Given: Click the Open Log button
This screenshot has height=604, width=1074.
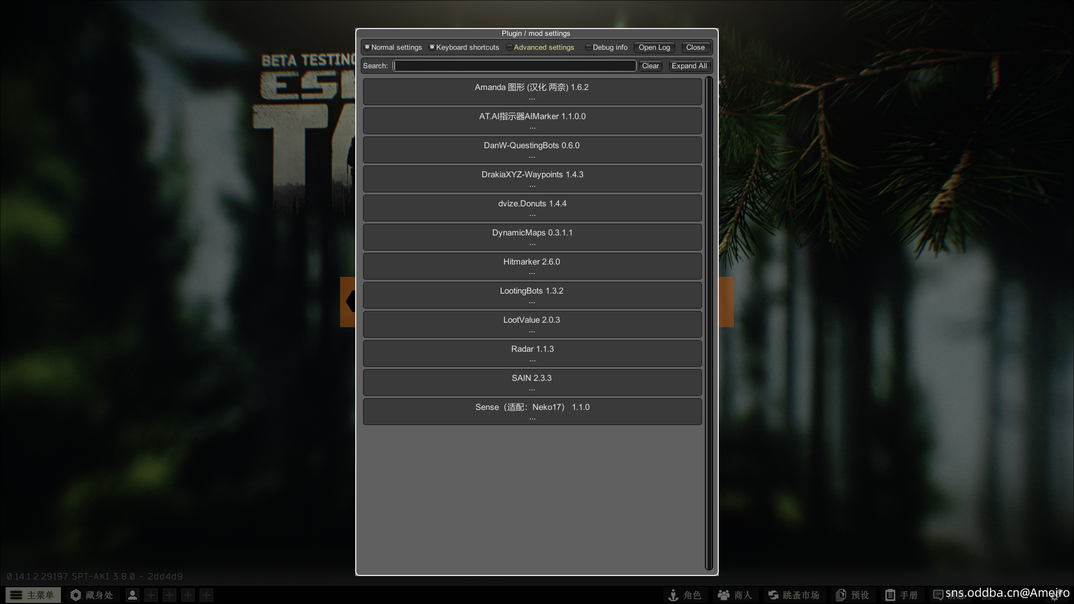Looking at the screenshot, I should click(654, 48).
